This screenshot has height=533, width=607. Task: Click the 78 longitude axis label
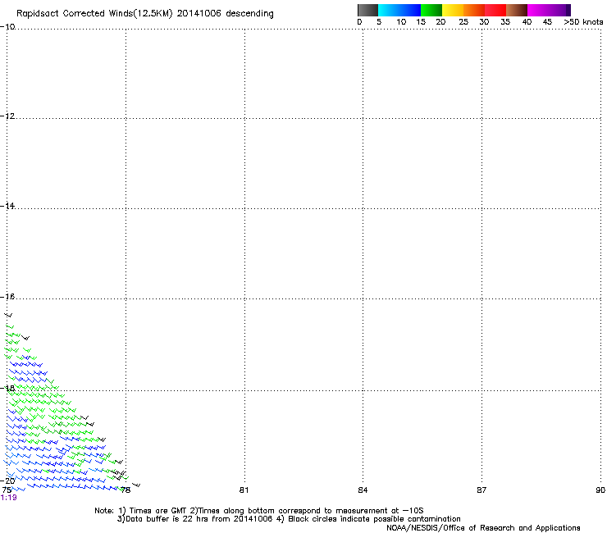click(126, 490)
